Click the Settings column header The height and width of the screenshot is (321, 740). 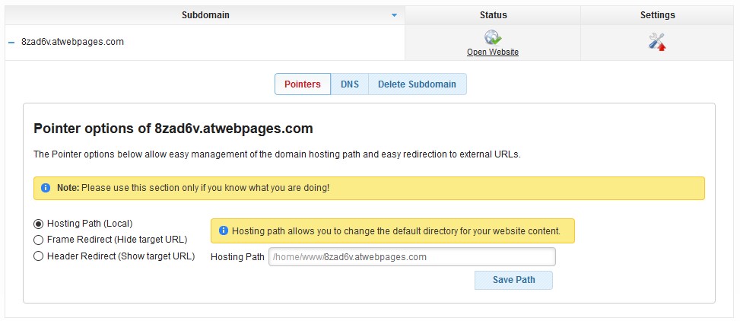pos(657,15)
